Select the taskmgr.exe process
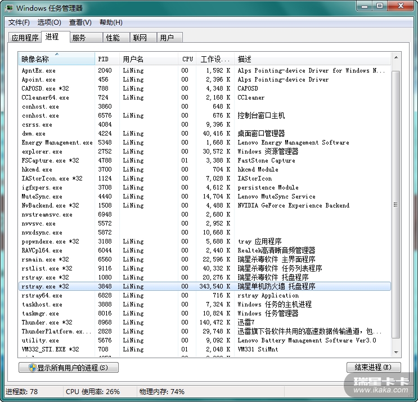 point(205,314)
